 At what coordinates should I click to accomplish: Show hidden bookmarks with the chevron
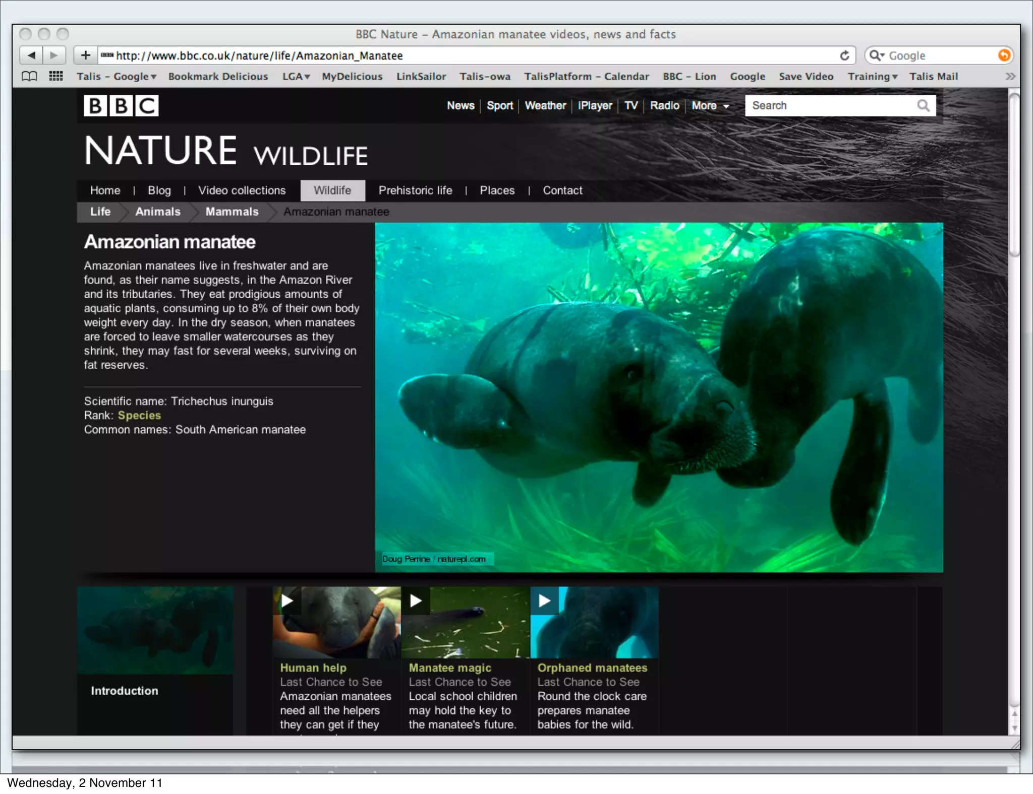point(1010,77)
